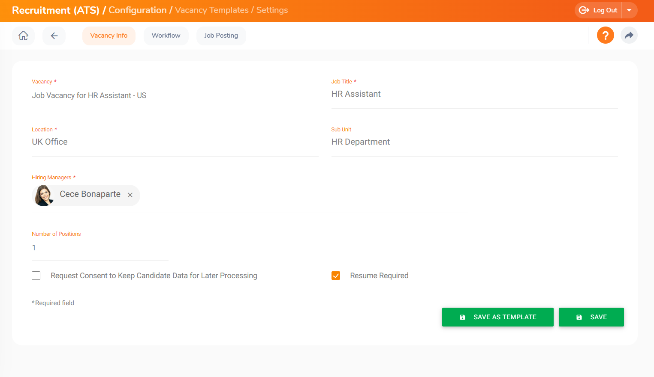Image resolution: width=654 pixels, height=377 pixels.
Task: Enable Request Consent to Keep Candidate Data checkbox
Action: point(36,276)
